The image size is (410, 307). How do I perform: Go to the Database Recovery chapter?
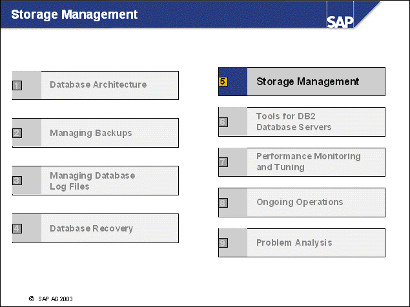[92, 228]
